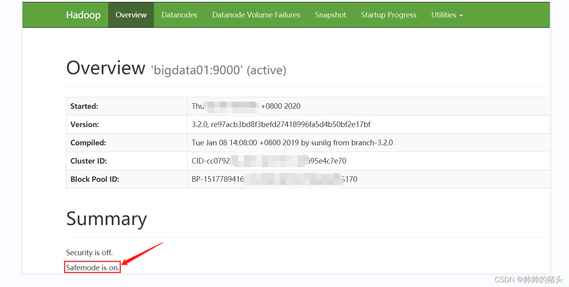Click the Hadoop brand link
Screen dimensions: 569x287
point(83,15)
